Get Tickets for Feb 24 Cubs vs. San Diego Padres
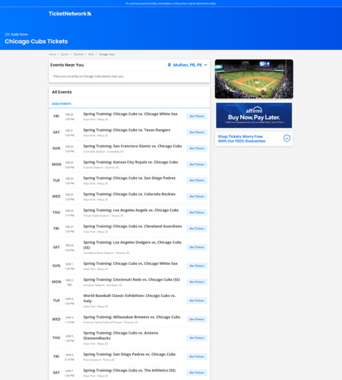Image resolution: width=342 pixels, height=380 pixels. [197, 180]
